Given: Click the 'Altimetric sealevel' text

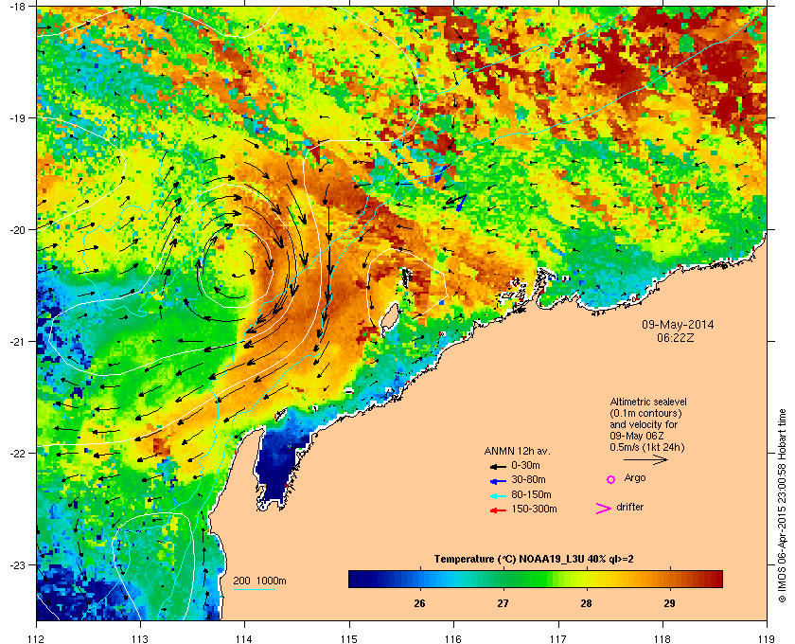Looking at the screenshot, I should click(648, 402).
